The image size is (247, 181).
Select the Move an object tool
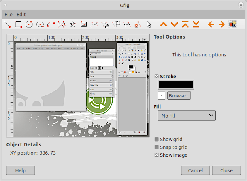tap(105, 24)
